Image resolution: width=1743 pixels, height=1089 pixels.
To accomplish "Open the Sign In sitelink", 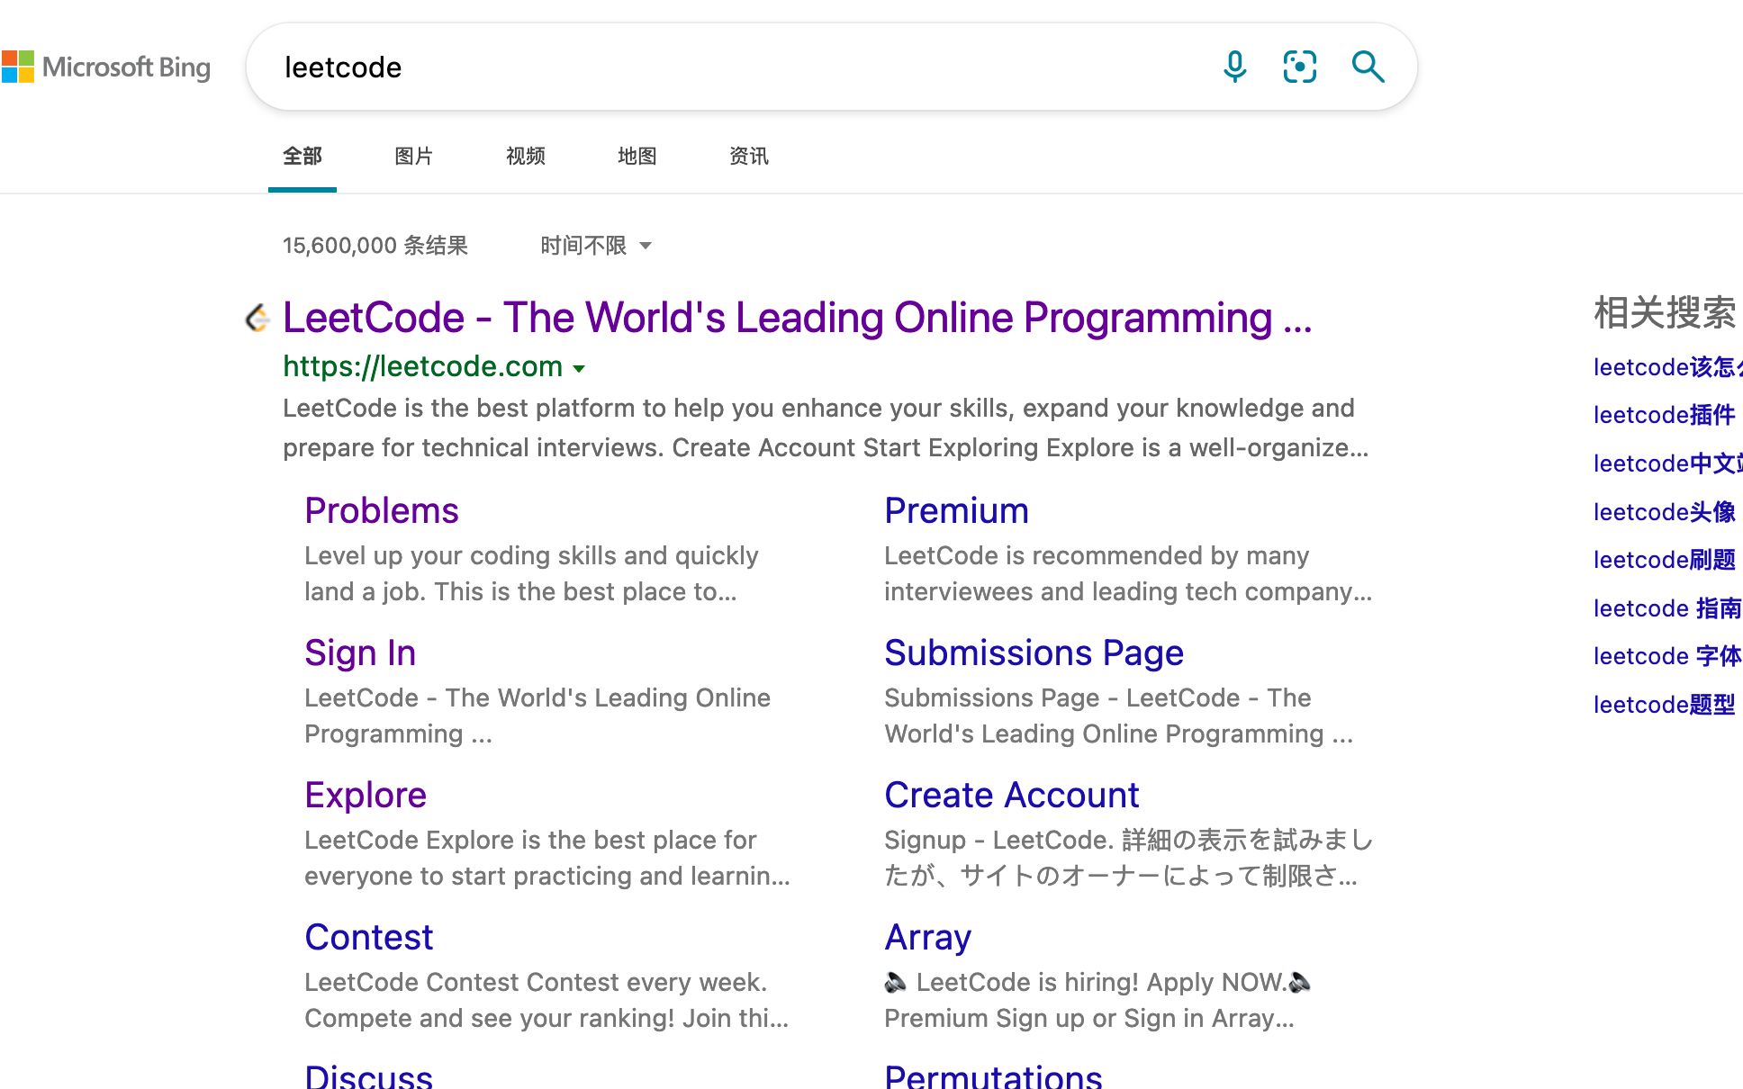I will tap(359, 652).
